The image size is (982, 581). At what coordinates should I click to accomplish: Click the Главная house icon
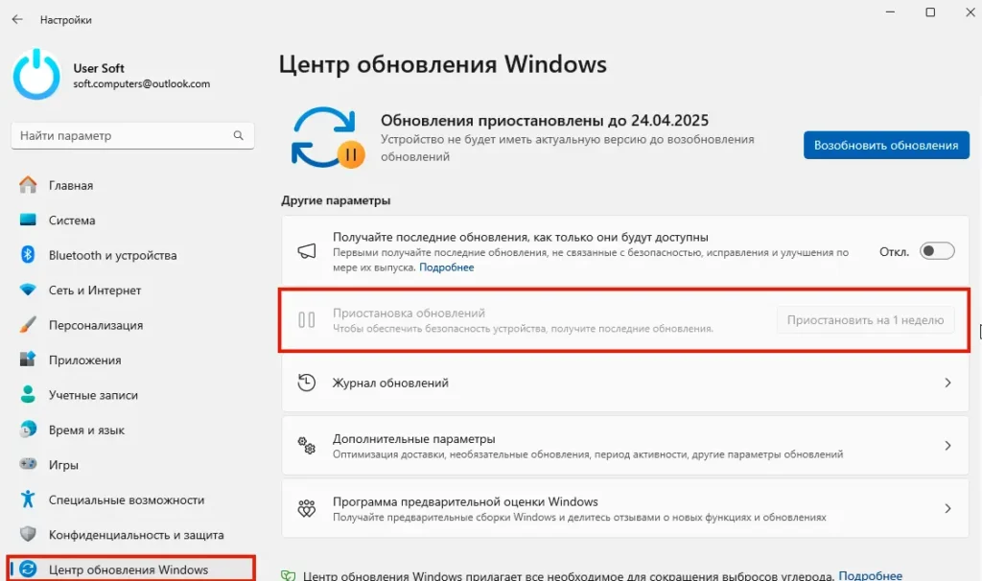pos(28,185)
